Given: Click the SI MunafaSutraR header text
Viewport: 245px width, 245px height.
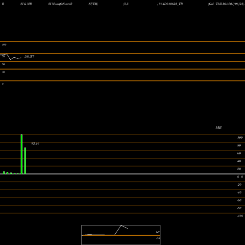Looking at the screenshot, I should 60,4.
